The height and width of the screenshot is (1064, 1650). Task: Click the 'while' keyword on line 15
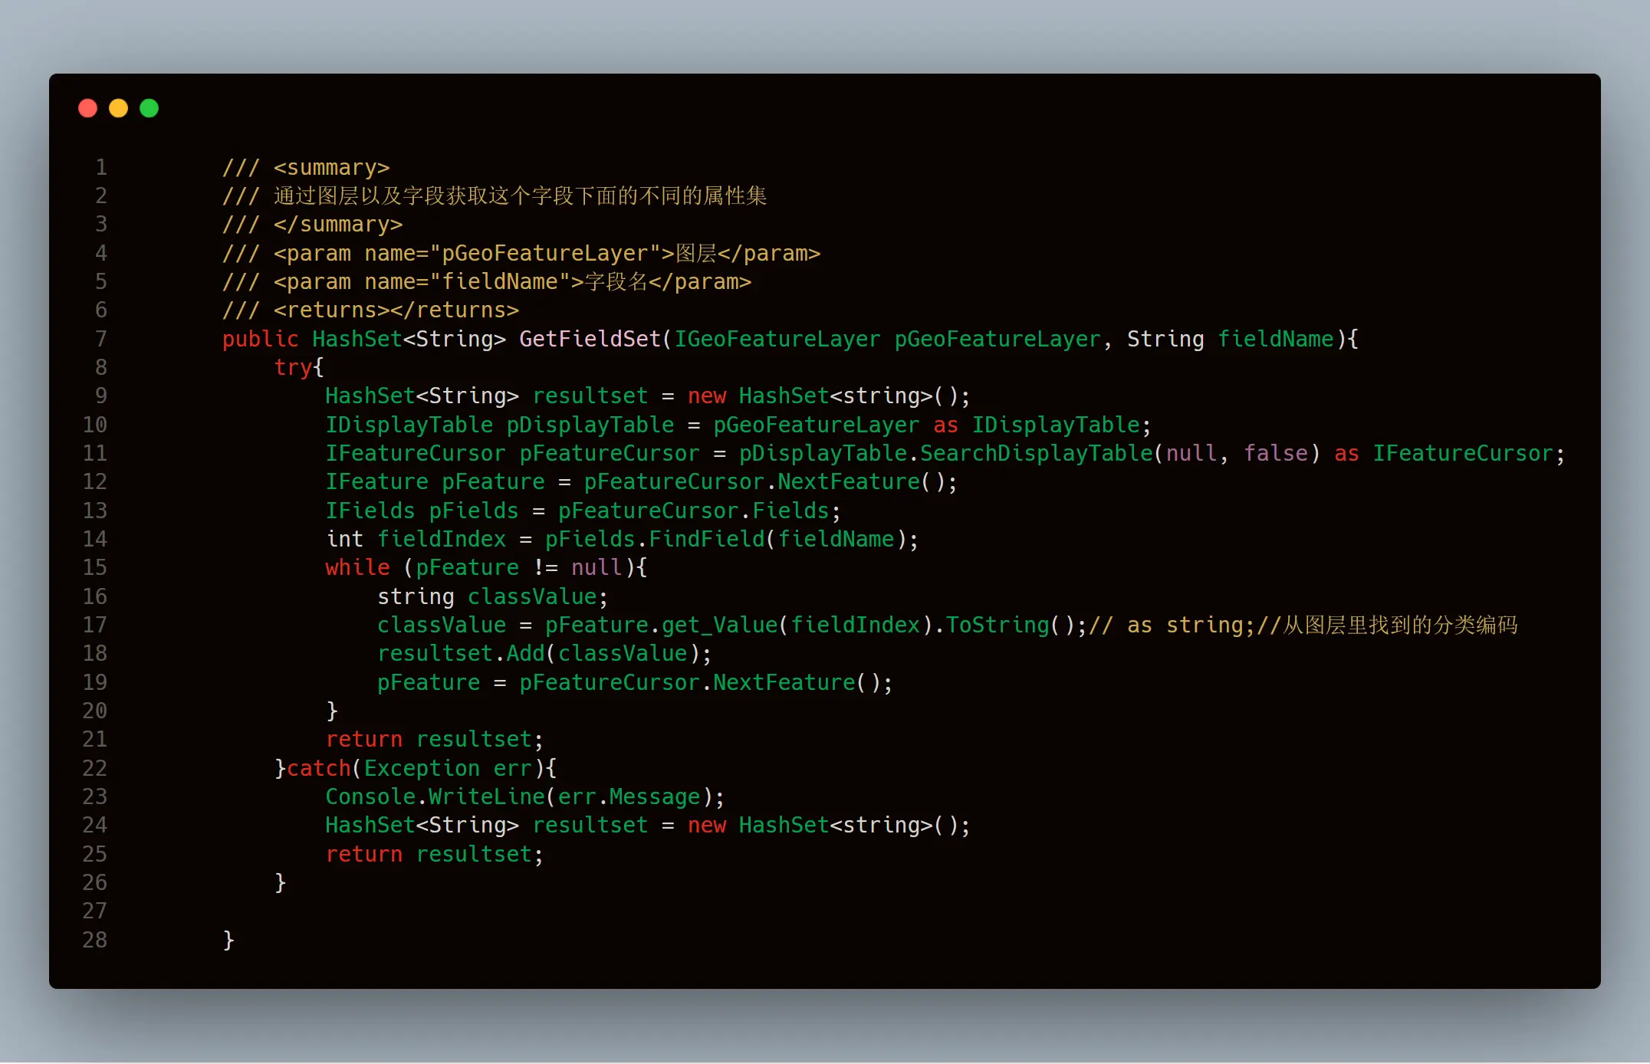tap(357, 567)
